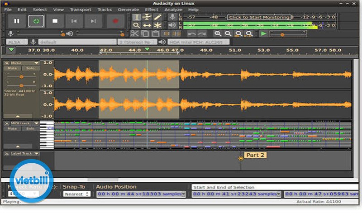The image size is (362, 213).
Task: Select the Zoom magnifier tool
Action: (137, 25)
